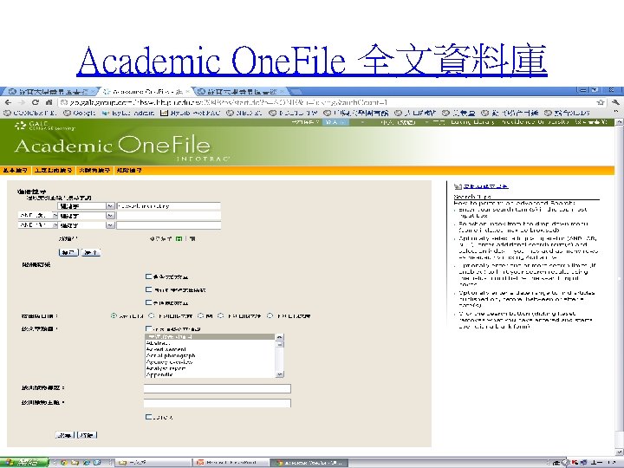624x468 pixels.
Task: Expand the index dropdown in second search row
Action: (110, 216)
